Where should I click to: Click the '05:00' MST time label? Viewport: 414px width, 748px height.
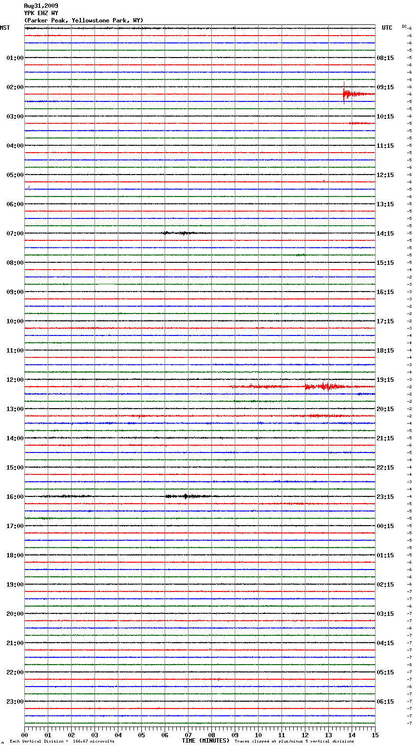[x=15, y=175]
